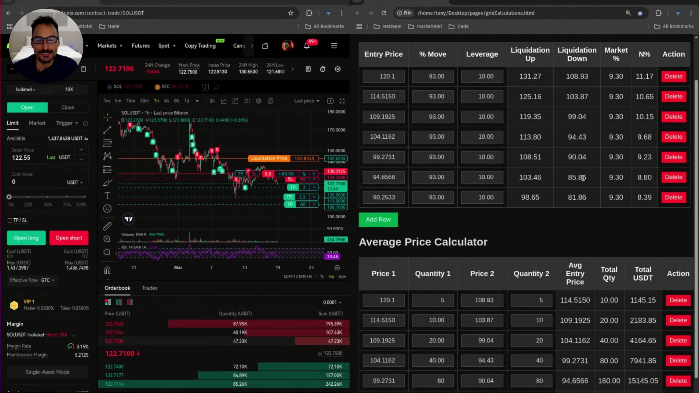This screenshot has width=699, height=393.
Task: Click the chart zoom in icon
Action: tap(107, 239)
